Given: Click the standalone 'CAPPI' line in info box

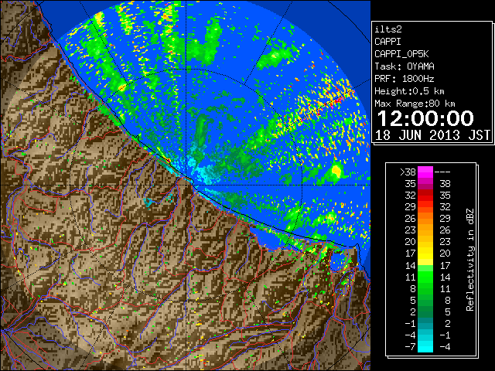Looking at the screenshot, I should click(x=388, y=42).
